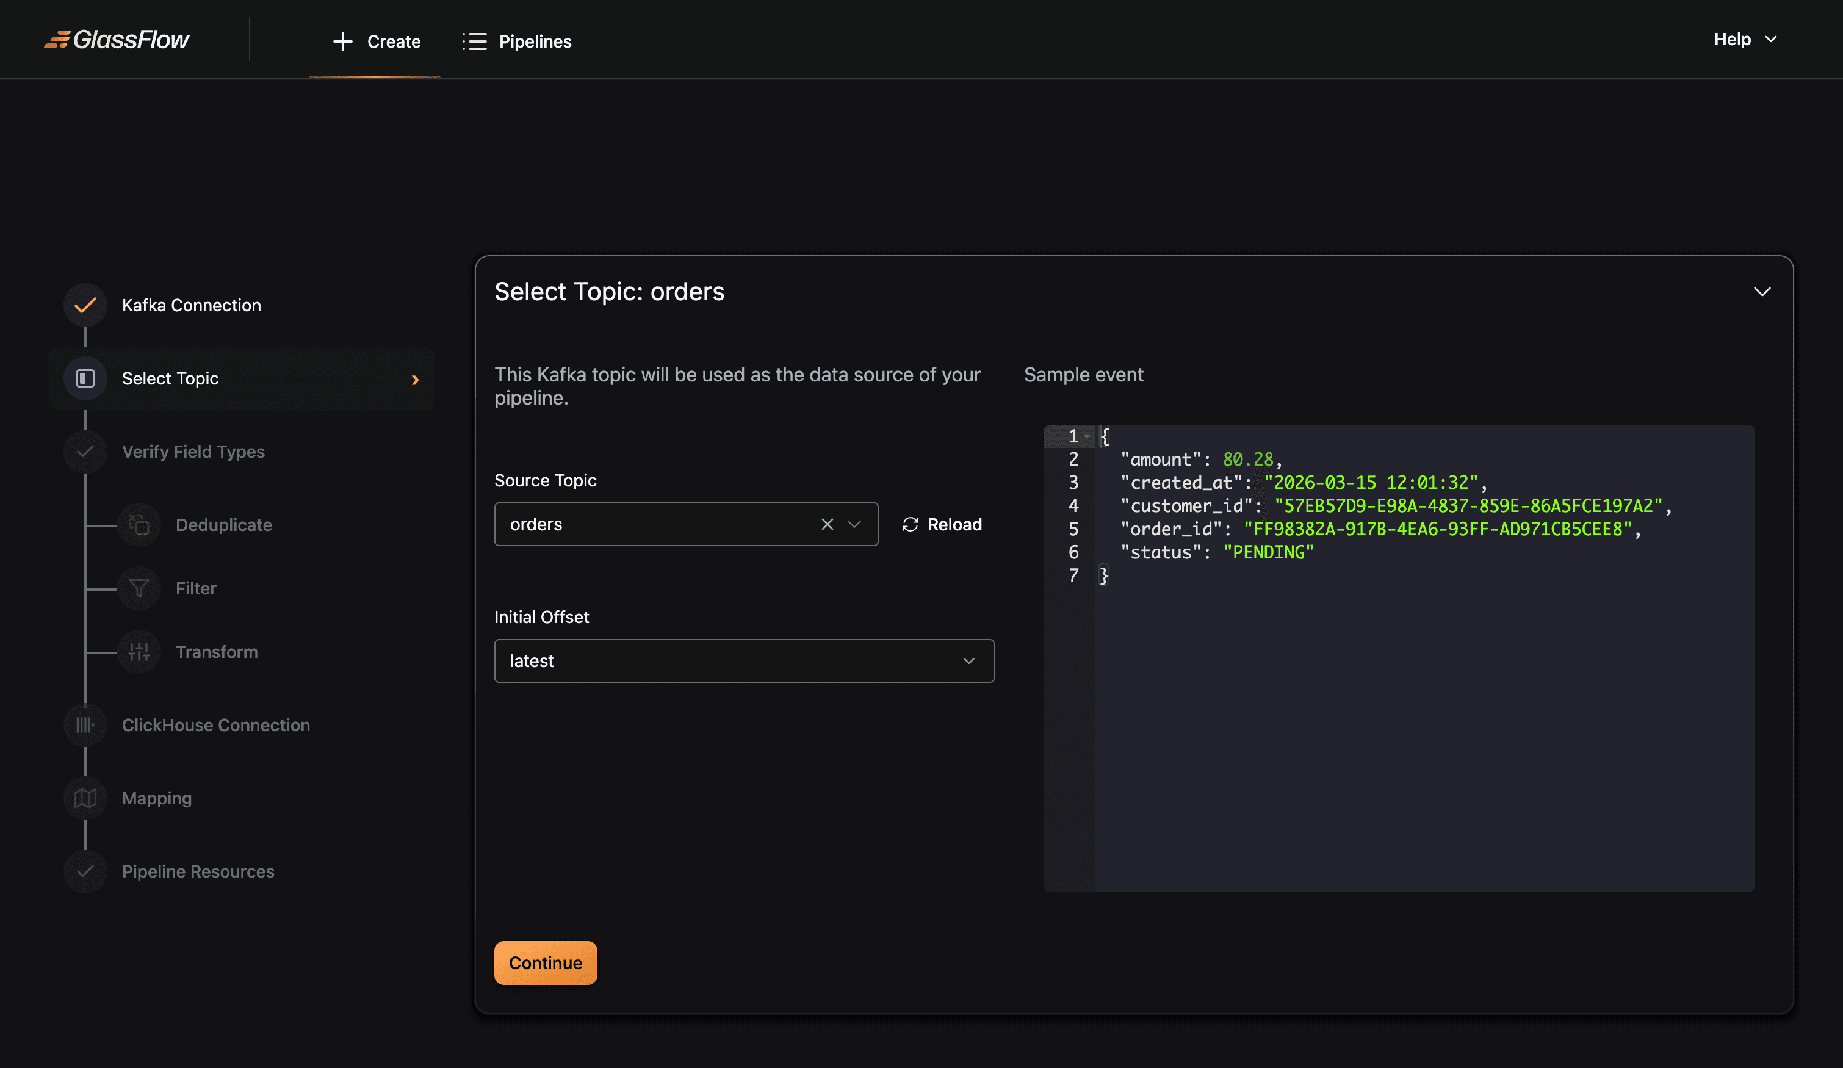This screenshot has height=1068, width=1843.
Task: Clear the orders source topic selection
Action: click(827, 524)
